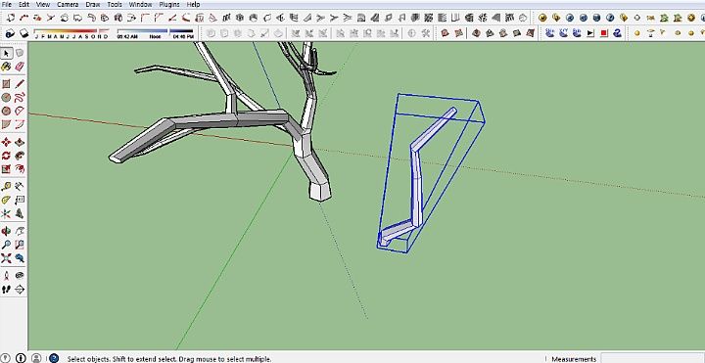Open the Help menu

[x=193, y=4]
